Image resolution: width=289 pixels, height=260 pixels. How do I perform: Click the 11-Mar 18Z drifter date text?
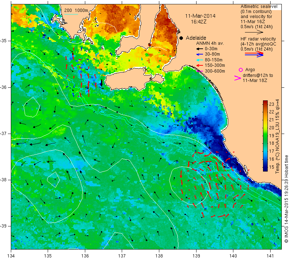click(x=255, y=81)
